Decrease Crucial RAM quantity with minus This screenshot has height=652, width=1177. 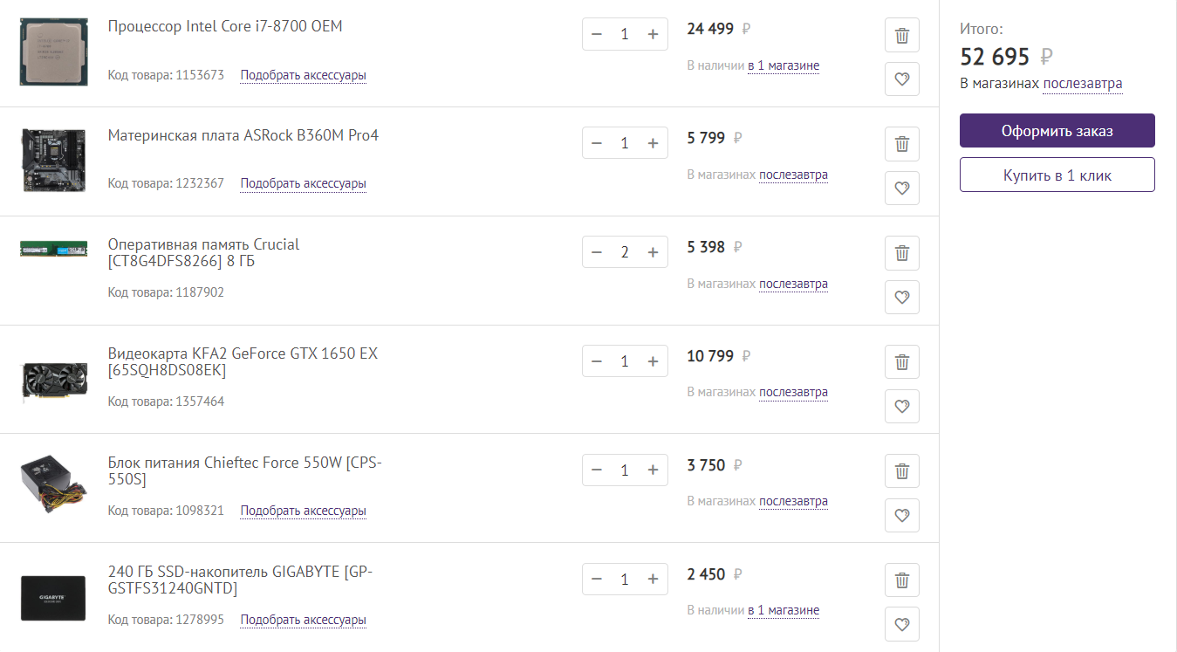(x=597, y=252)
